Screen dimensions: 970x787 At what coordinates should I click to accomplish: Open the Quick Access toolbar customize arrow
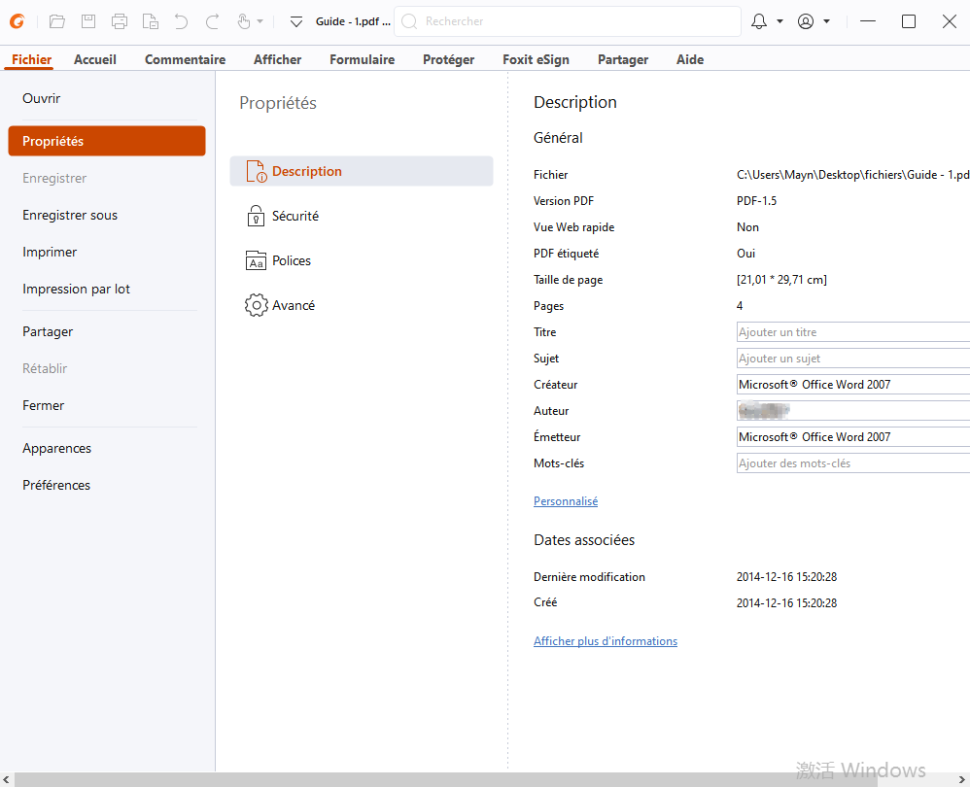(x=296, y=22)
